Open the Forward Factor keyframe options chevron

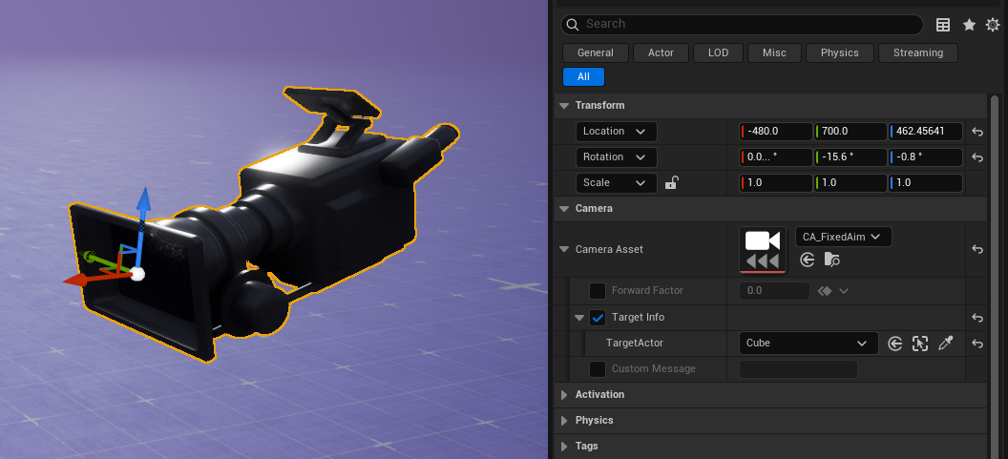pos(844,291)
